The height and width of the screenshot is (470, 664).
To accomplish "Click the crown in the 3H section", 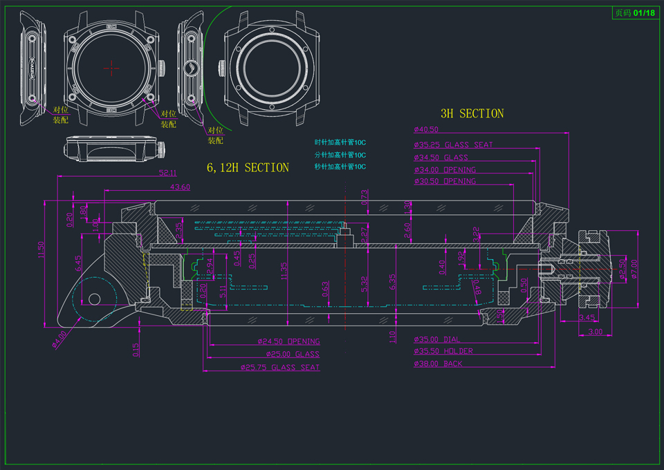I will click(x=594, y=269).
